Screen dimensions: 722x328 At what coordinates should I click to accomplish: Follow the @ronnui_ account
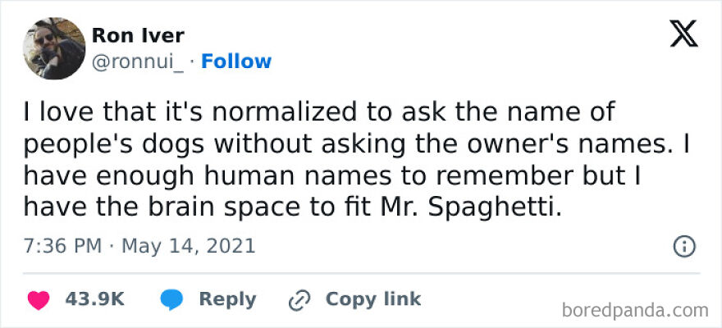tap(236, 61)
